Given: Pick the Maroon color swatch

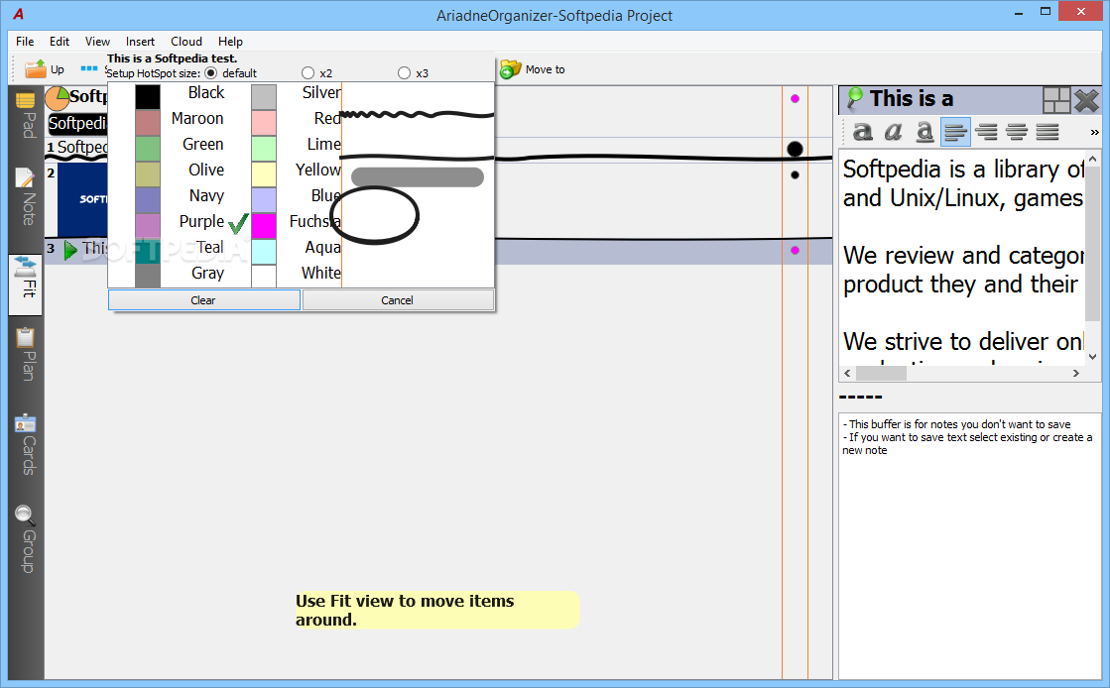Looking at the screenshot, I should tap(148, 122).
